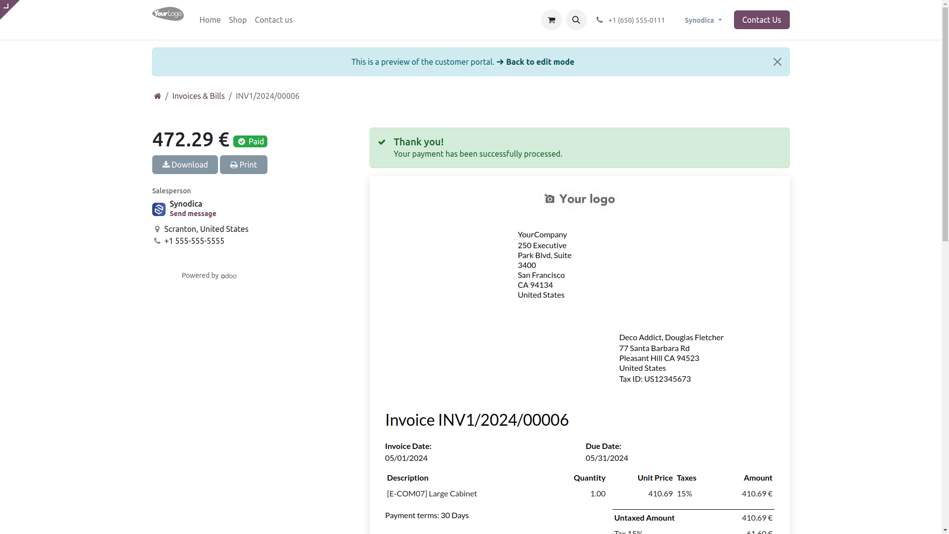Click the editor corner toggle at top-left
The image size is (949, 534).
[7, 7]
